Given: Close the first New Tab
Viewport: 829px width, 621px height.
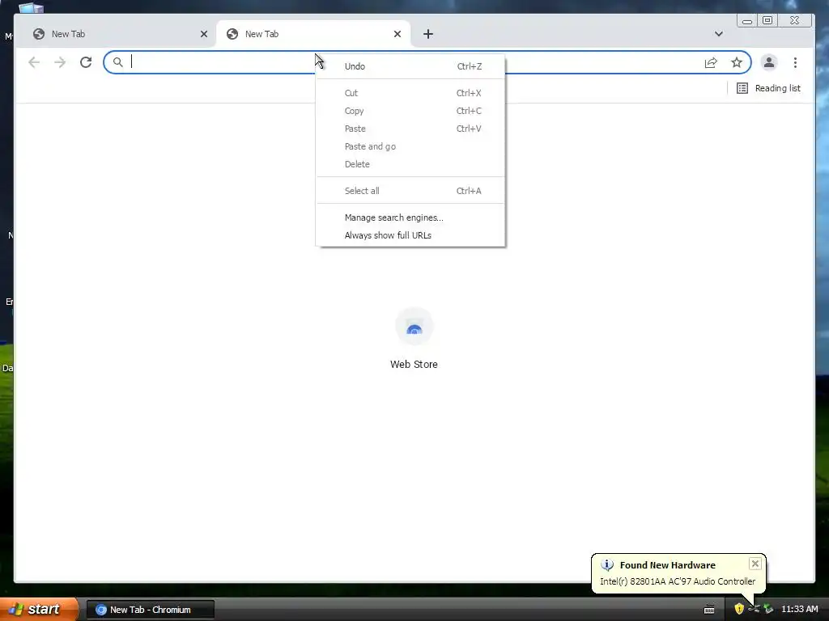Looking at the screenshot, I should click(x=203, y=34).
